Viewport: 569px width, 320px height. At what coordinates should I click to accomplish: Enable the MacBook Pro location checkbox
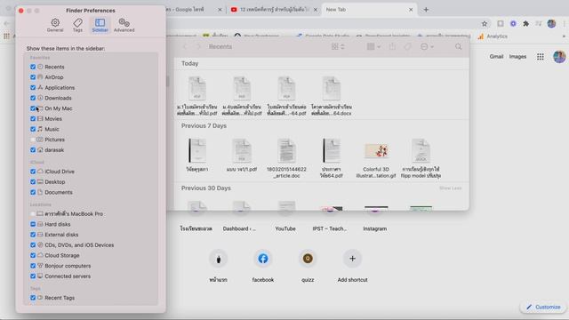tap(33, 214)
